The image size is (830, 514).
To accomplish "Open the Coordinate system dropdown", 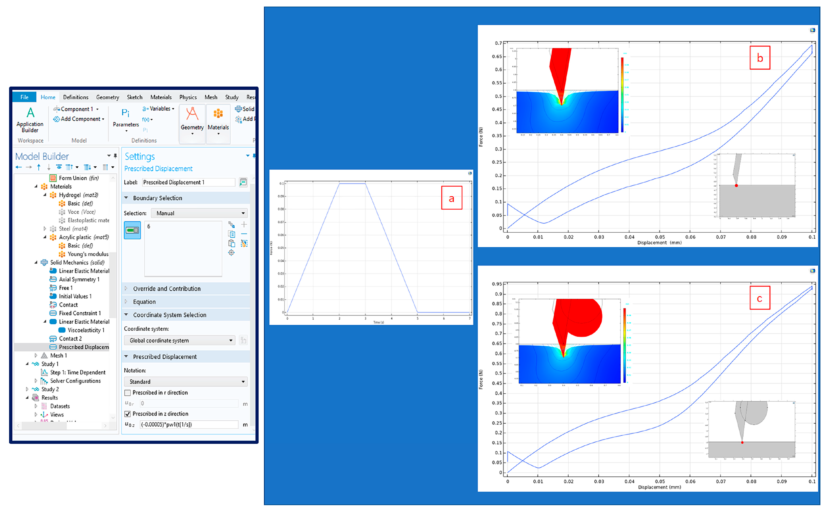I will 179,340.
